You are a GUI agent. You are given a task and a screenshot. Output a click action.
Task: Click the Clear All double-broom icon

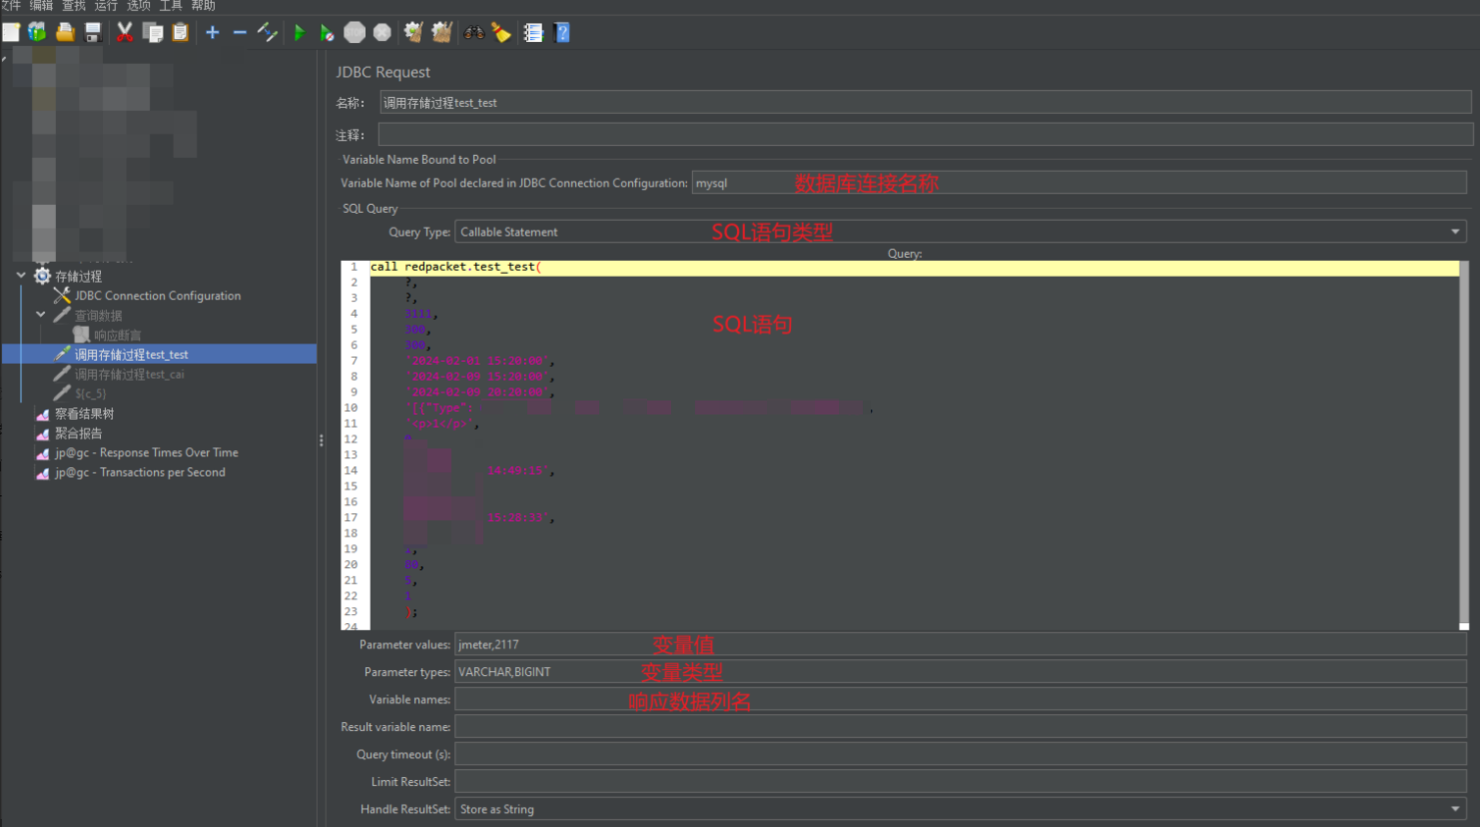pyautogui.click(x=441, y=33)
